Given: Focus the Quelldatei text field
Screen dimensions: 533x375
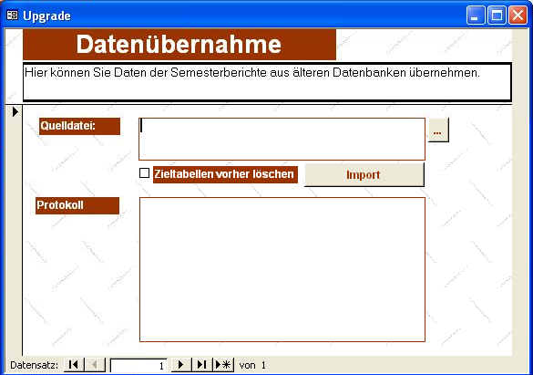Looking at the screenshot, I should [282, 140].
